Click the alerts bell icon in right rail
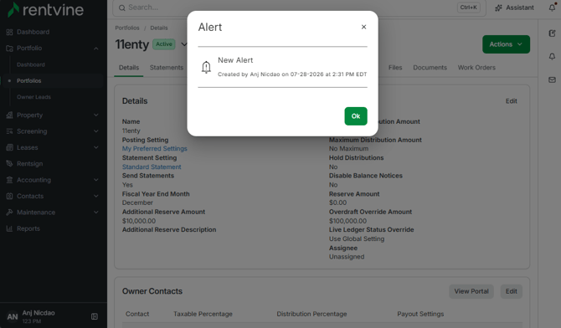The width and height of the screenshot is (561, 328). [552, 57]
